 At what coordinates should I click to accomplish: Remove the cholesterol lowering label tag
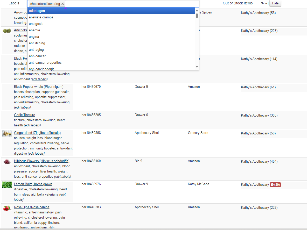(x=62, y=4)
